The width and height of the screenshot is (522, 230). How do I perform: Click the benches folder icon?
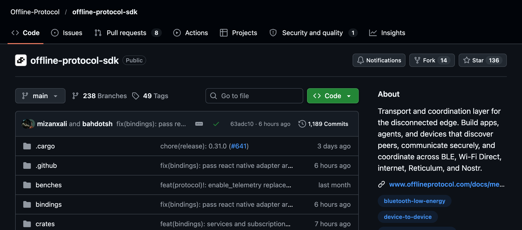click(27, 185)
